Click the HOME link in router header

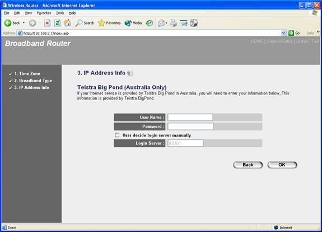[256, 41]
